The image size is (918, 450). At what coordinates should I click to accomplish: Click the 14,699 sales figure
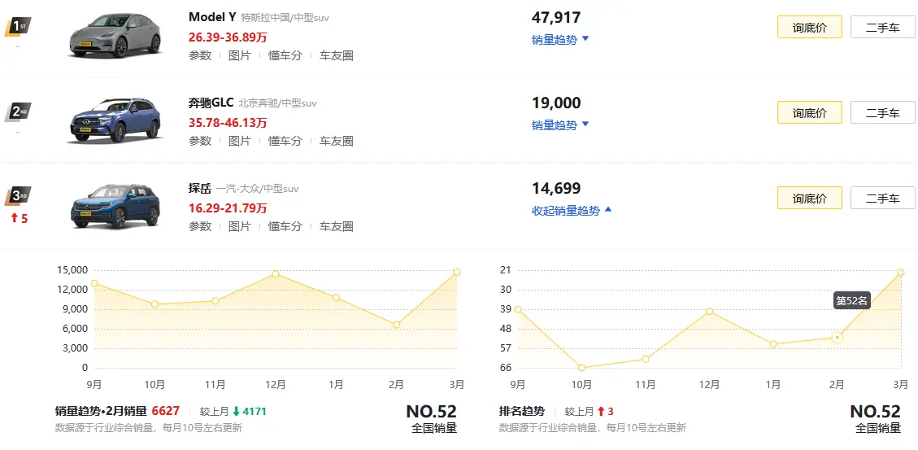[556, 189]
